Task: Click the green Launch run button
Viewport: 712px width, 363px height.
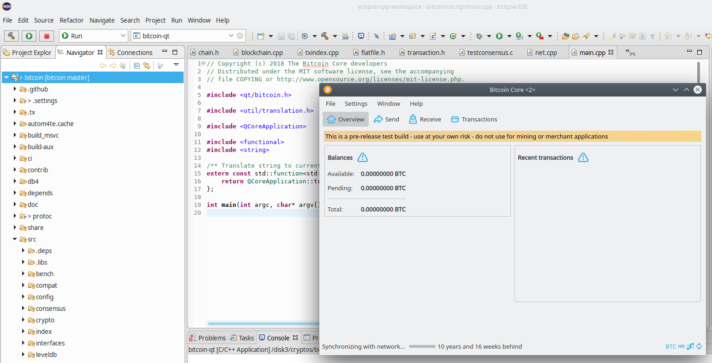Action: coord(29,36)
